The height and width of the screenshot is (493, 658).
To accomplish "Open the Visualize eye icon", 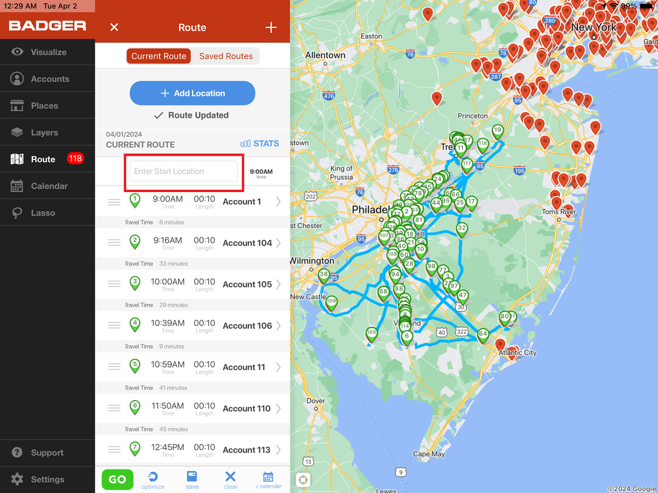I will coord(17,52).
